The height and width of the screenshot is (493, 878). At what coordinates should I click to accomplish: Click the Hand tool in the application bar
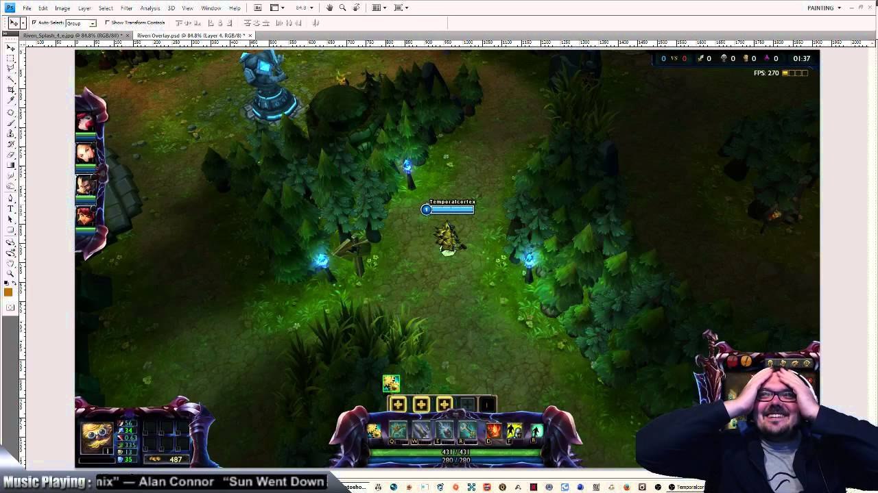[x=329, y=8]
